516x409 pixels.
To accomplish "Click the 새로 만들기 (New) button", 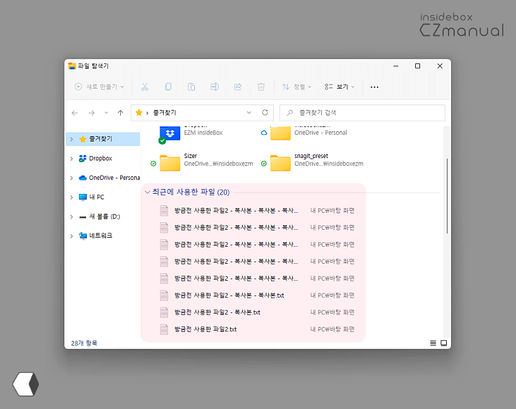I will click(x=98, y=86).
